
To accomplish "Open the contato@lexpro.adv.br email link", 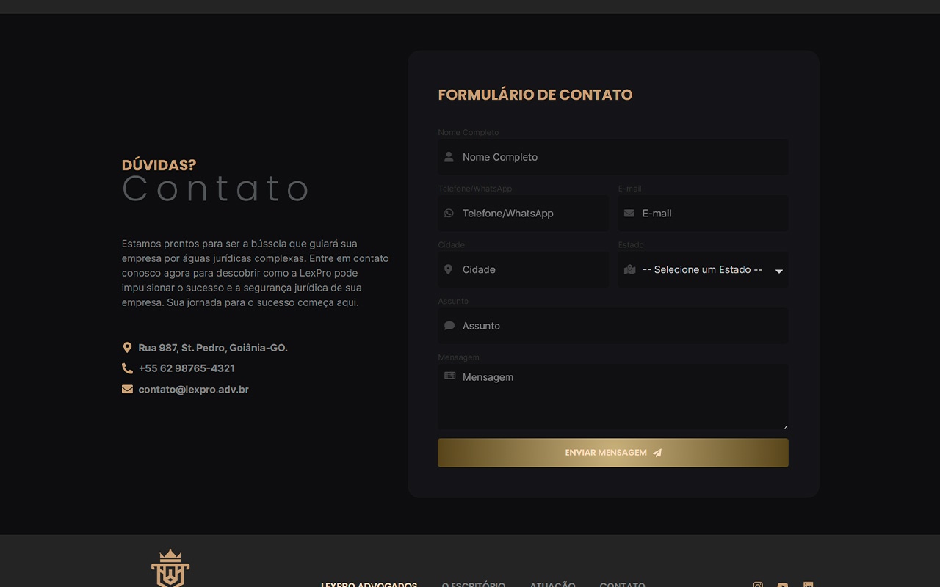I will tap(193, 390).
